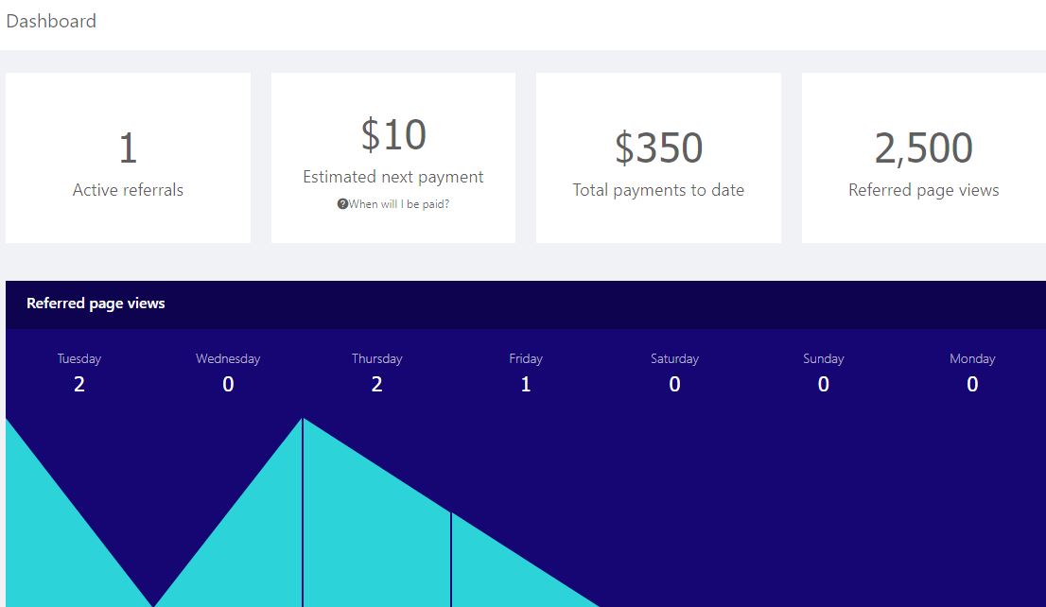Select the '2,500' referred views value

(x=924, y=147)
